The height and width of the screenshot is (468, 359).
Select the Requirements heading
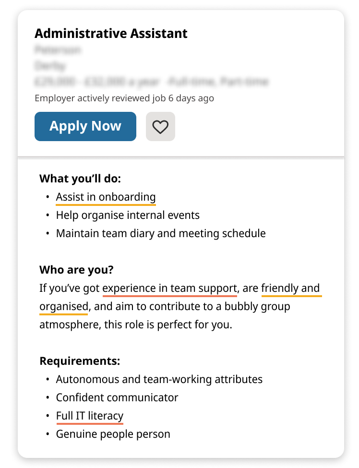tap(80, 360)
